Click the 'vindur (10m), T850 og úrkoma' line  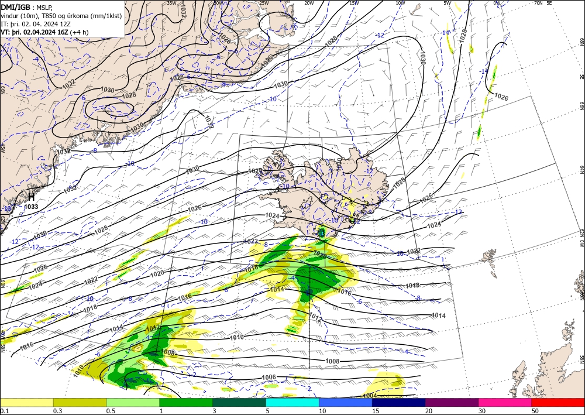(61, 16)
